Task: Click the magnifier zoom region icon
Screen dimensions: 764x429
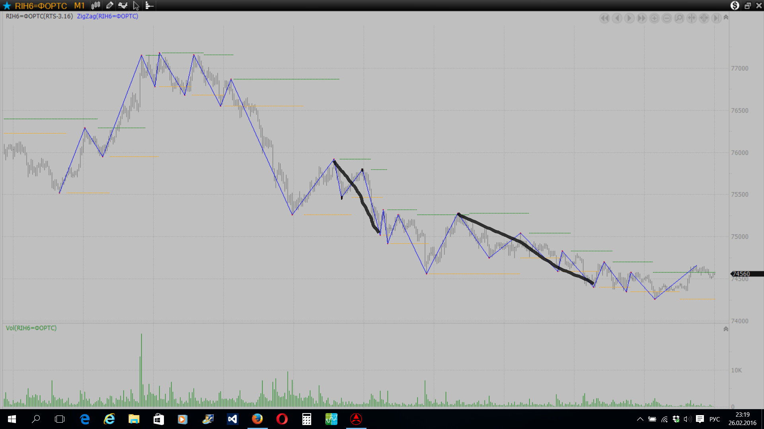Action: pos(679,18)
